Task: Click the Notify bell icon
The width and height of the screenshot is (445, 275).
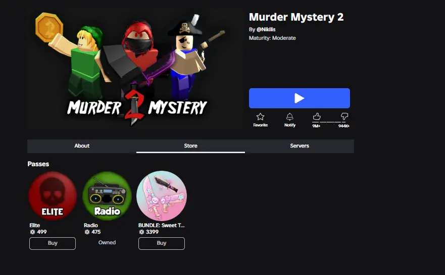Action: pyautogui.click(x=290, y=117)
